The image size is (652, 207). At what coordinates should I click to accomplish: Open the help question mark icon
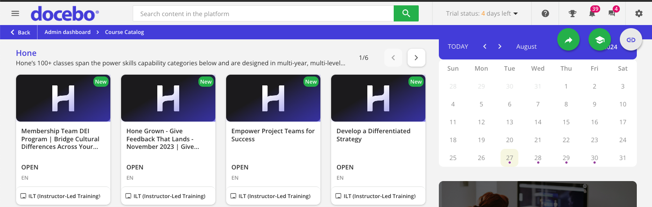[545, 13]
